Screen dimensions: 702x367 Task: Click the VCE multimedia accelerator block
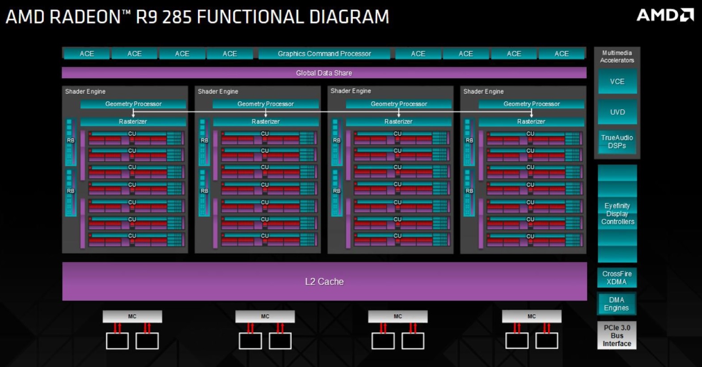[x=617, y=81]
